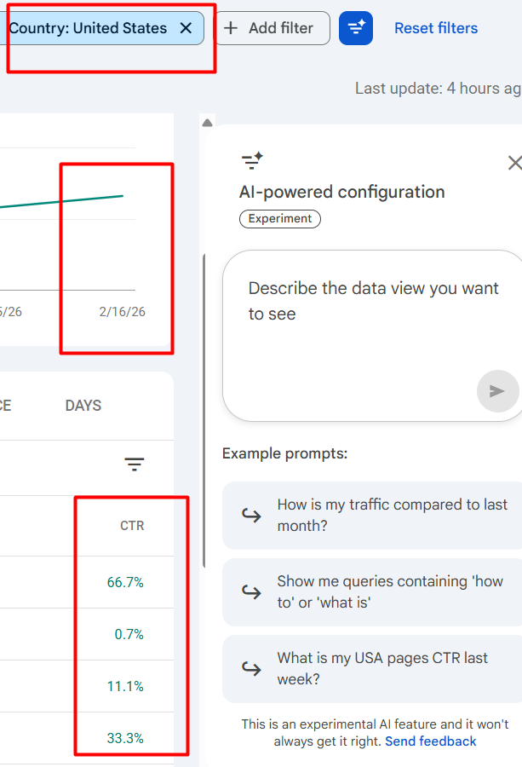This screenshot has height=767, width=522.
Task: Close the AI-powered configuration panel
Action: tap(513, 163)
